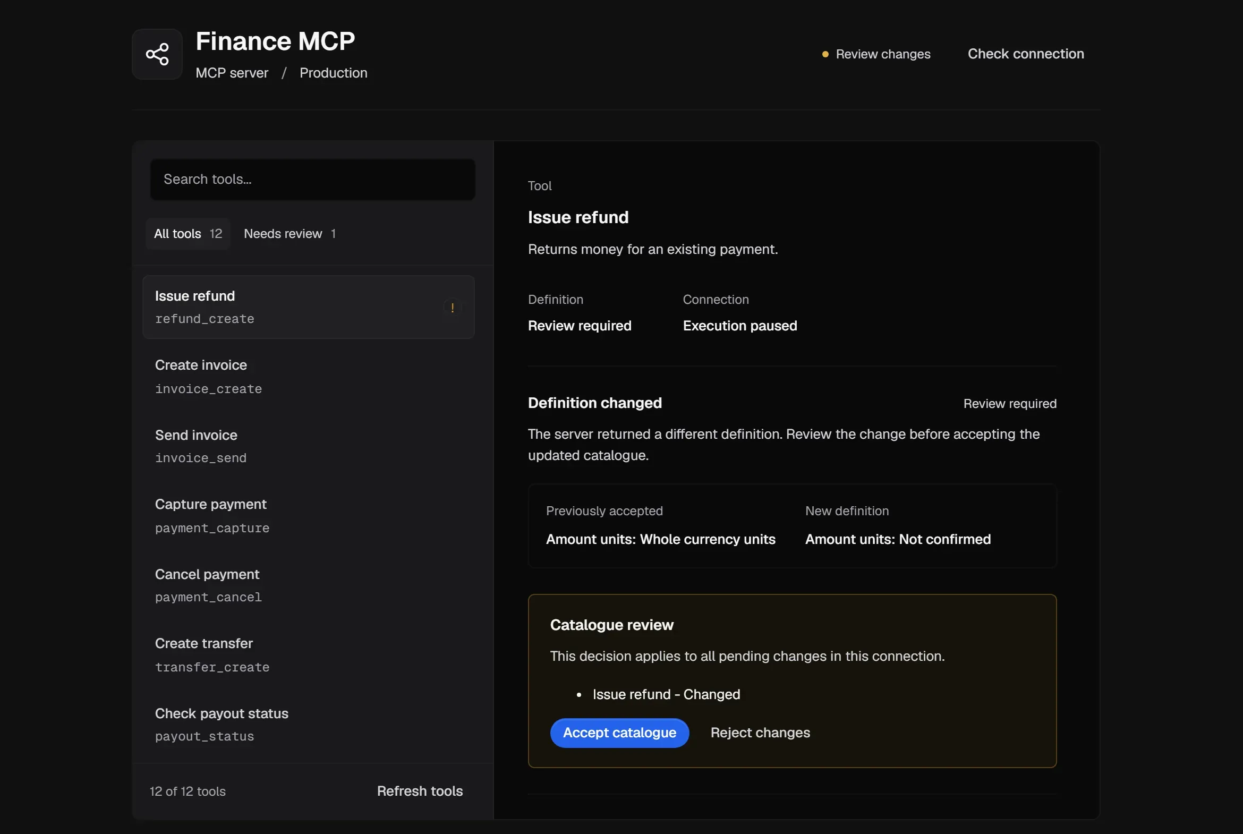The image size is (1243, 834).
Task: Click the Finance MCP share-nodes icon
Action: pyautogui.click(x=157, y=54)
